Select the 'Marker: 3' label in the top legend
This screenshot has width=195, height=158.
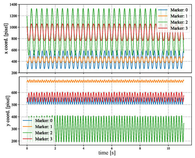click(x=179, y=28)
